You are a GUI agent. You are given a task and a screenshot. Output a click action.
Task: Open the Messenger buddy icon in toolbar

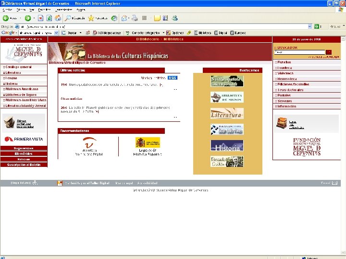(175, 18)
